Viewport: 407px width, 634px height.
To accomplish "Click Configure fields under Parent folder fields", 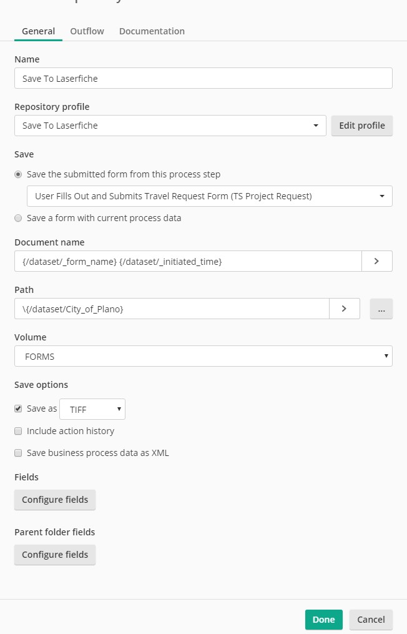I will (x=55, y=555).
